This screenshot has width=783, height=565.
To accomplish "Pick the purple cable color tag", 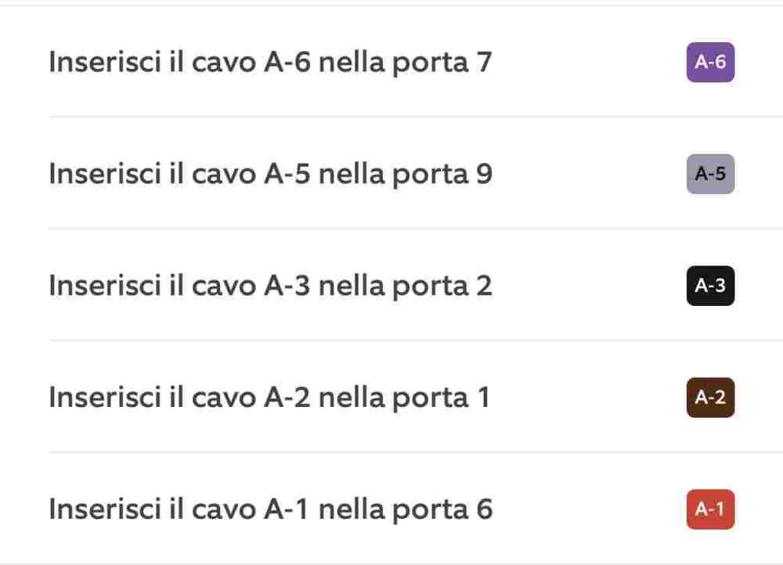I will click(x=710, y=63).
